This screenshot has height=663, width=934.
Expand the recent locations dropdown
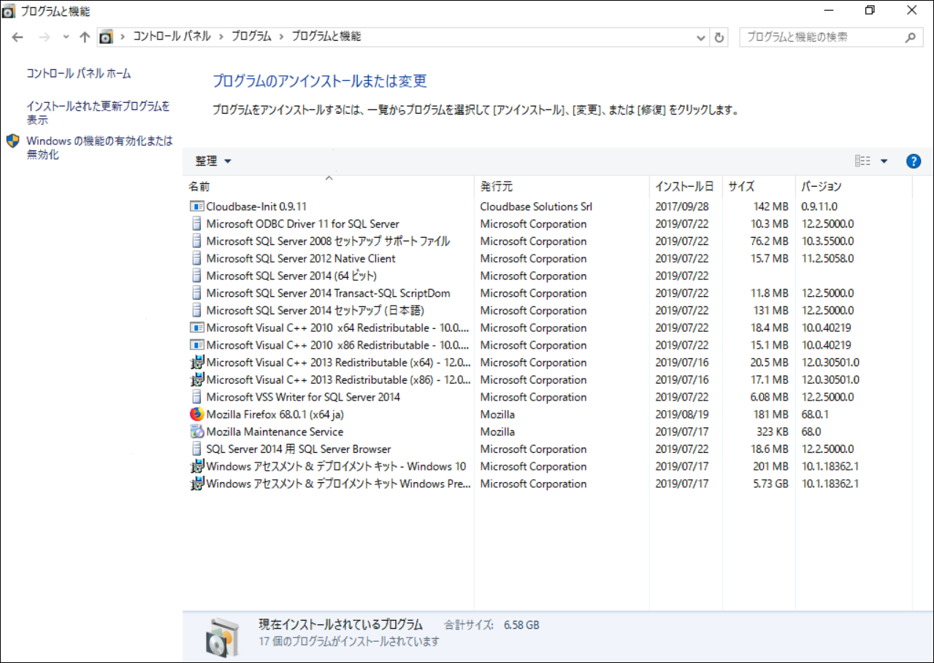coord(66,36)
